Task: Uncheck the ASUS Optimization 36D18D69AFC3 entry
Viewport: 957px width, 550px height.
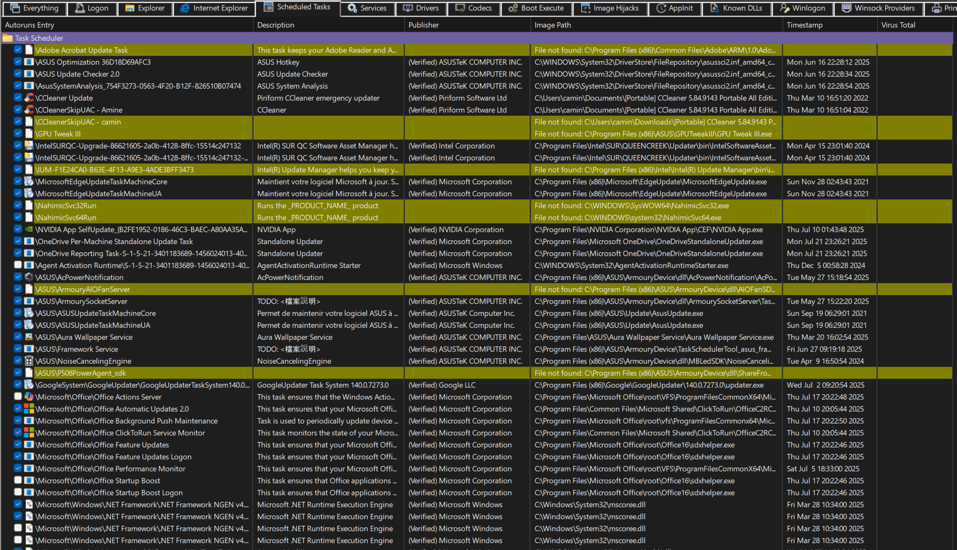Action: click(x=18, y=61)
